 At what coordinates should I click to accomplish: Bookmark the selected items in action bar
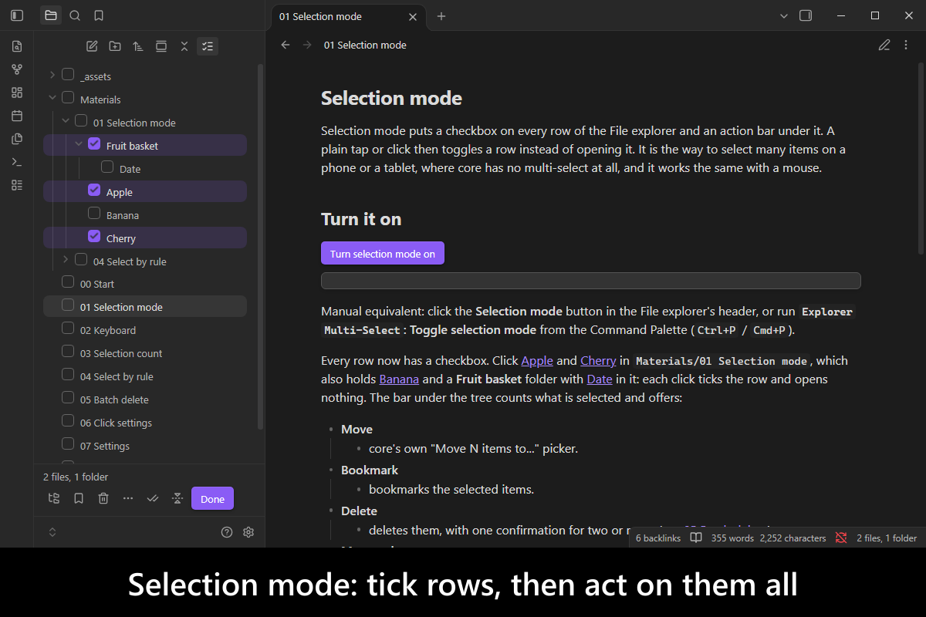pos(79,498)
